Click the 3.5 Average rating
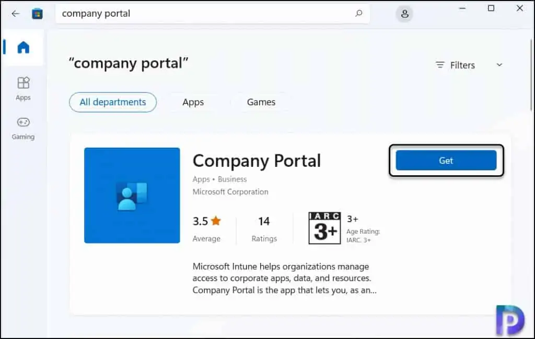The height and width of the screenshot is (339, 535). coord(207,229)
